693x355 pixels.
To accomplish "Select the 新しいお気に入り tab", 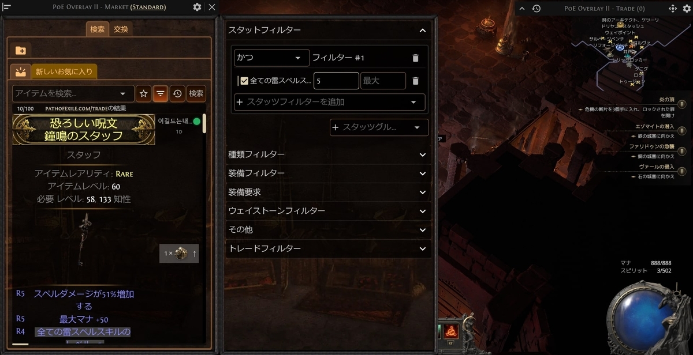I will (64, 72).
